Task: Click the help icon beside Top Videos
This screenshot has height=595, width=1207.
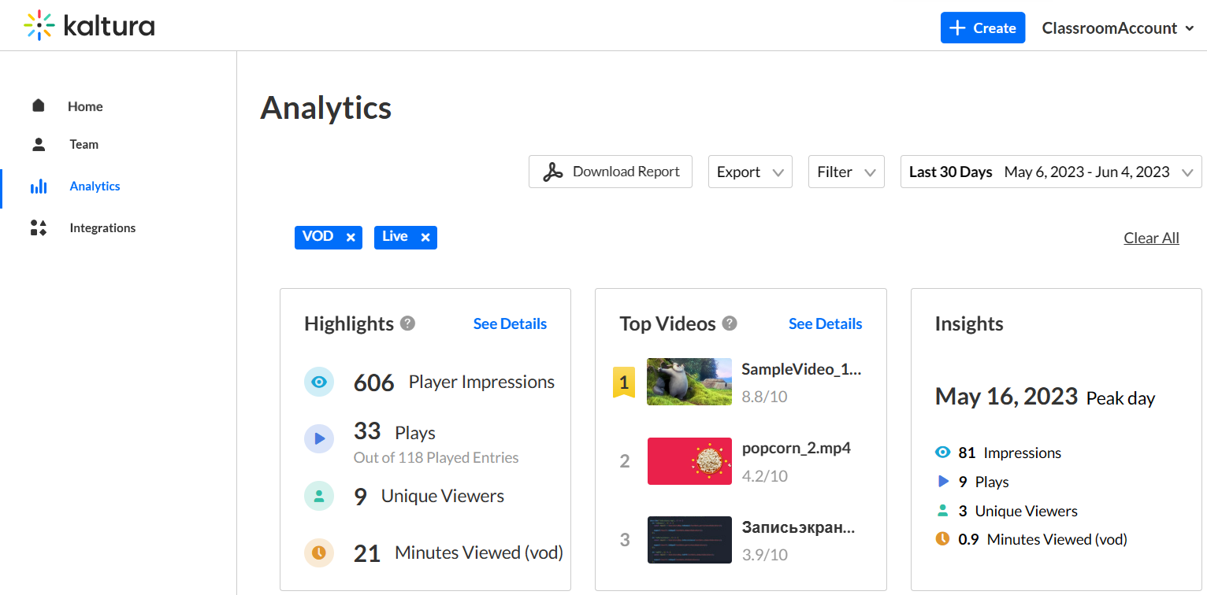Action: [x=730, y=323]
